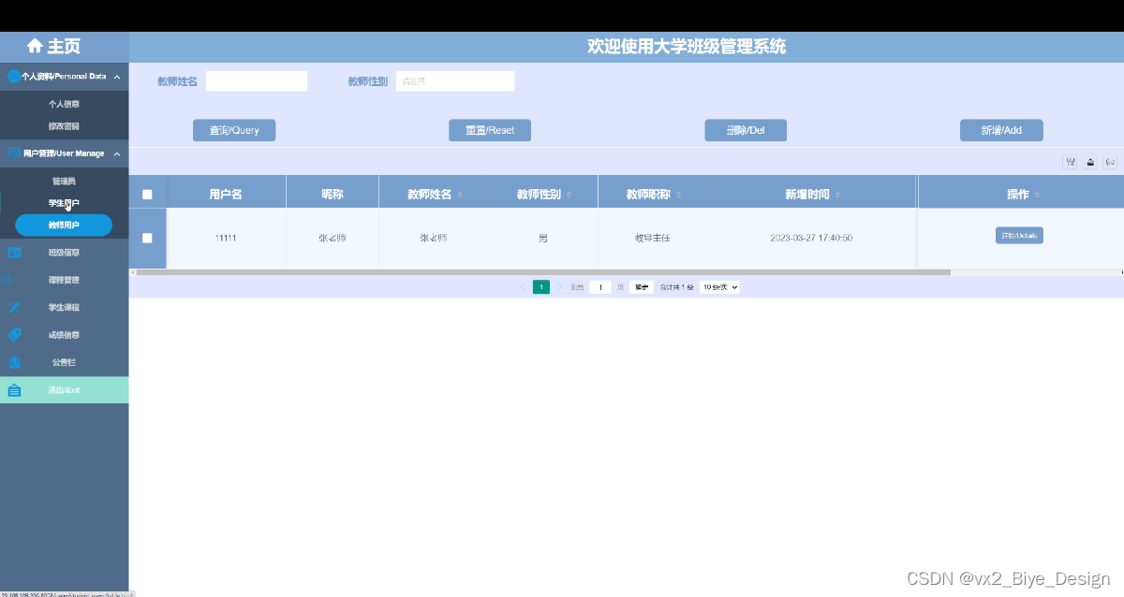Viewport: 1124px width, 597px height.
Task: Click the 教导主任 title cell
Action: (652, 239)
